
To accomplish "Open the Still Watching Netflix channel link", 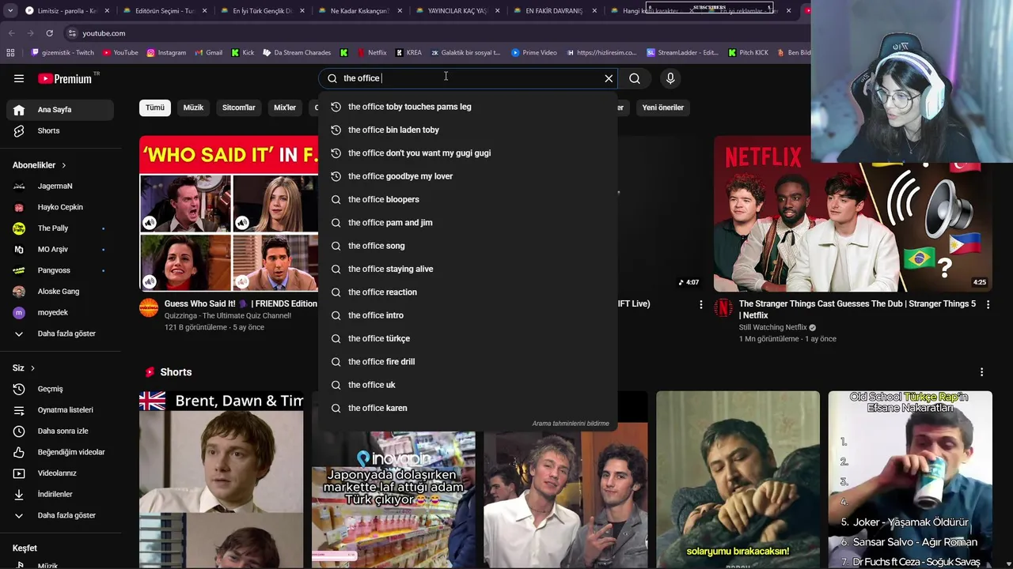I will (x=772, y=327).
